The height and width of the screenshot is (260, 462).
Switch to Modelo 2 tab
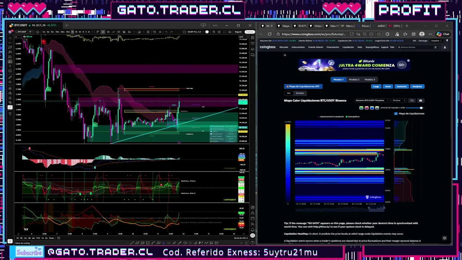354,79
